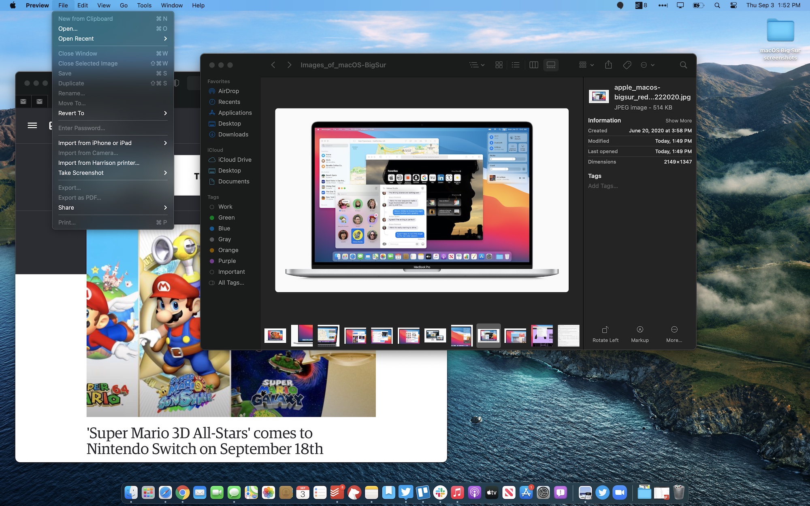Toggle Important tag on current file
810x506 pixels.
(x=232, y=271)
